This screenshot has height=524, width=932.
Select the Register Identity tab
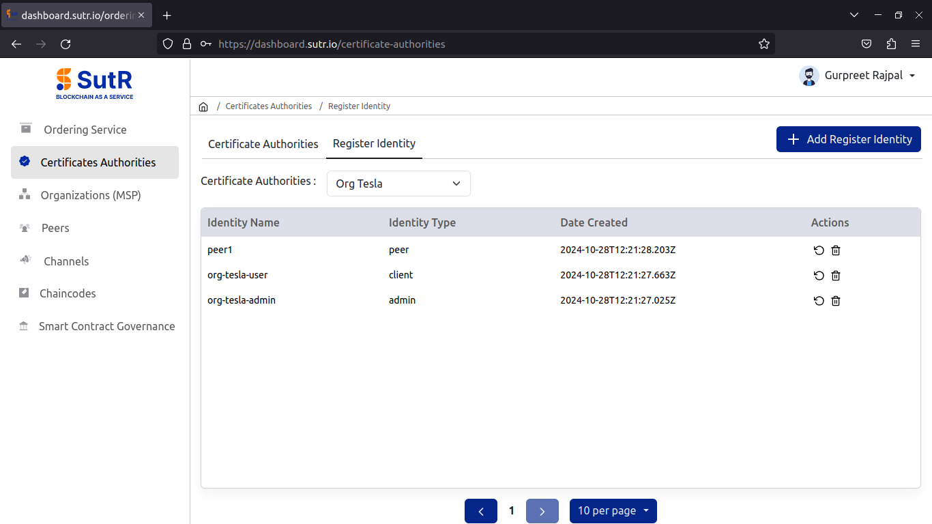[374, 144]
